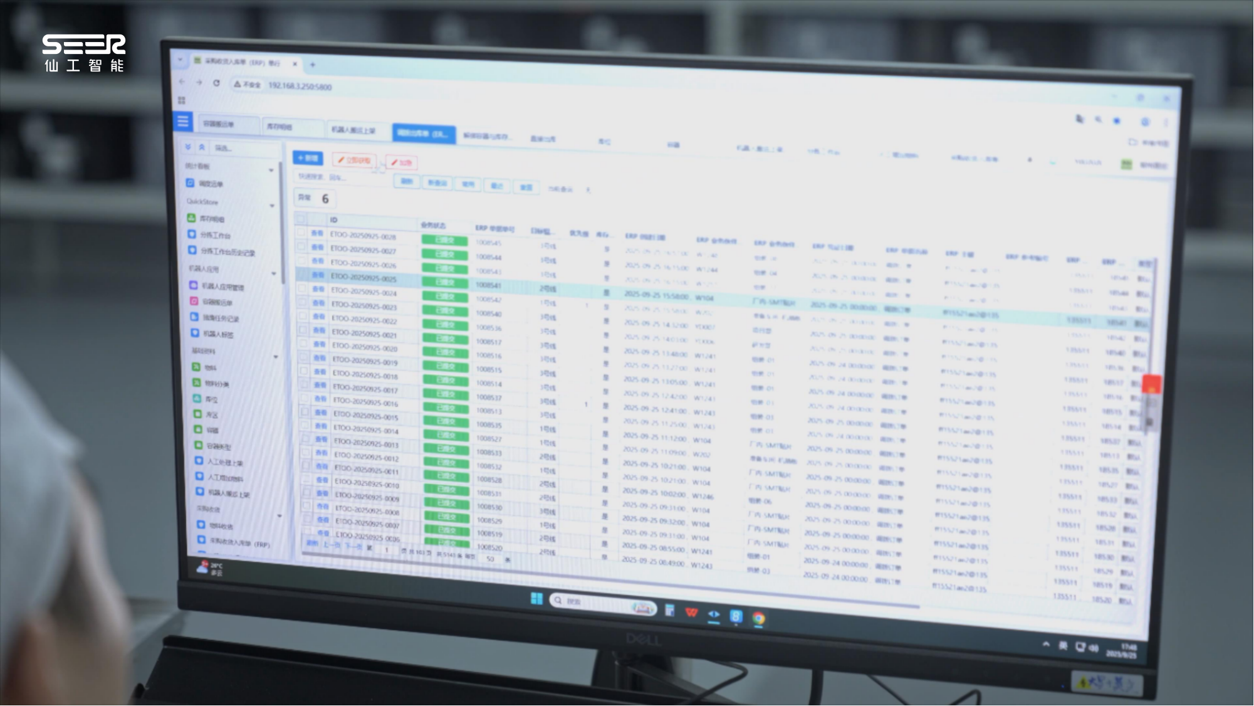Collapse the first sidebar section arrow
The image size is (1254, 706).
(271, 170)
